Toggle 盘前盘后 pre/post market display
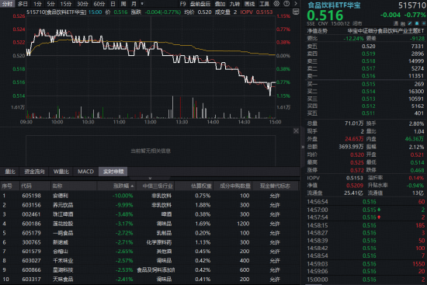The height and width of the screenshot is (285, 427). tap(200, 4)
